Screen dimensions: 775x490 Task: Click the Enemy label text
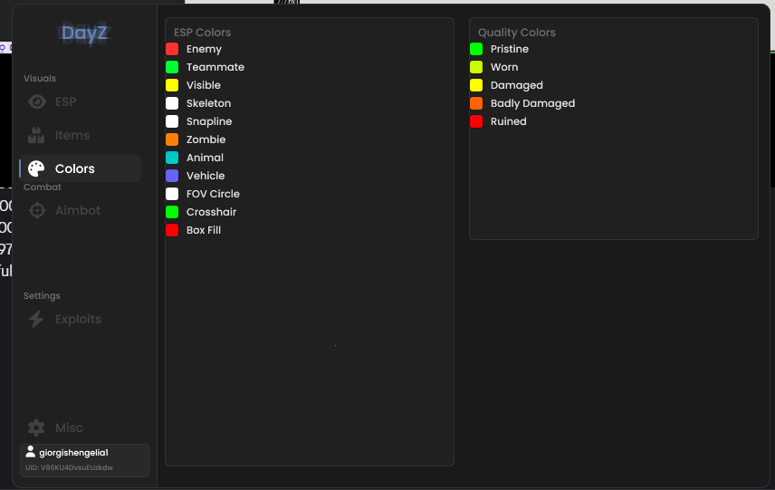(x=204, y=50)
